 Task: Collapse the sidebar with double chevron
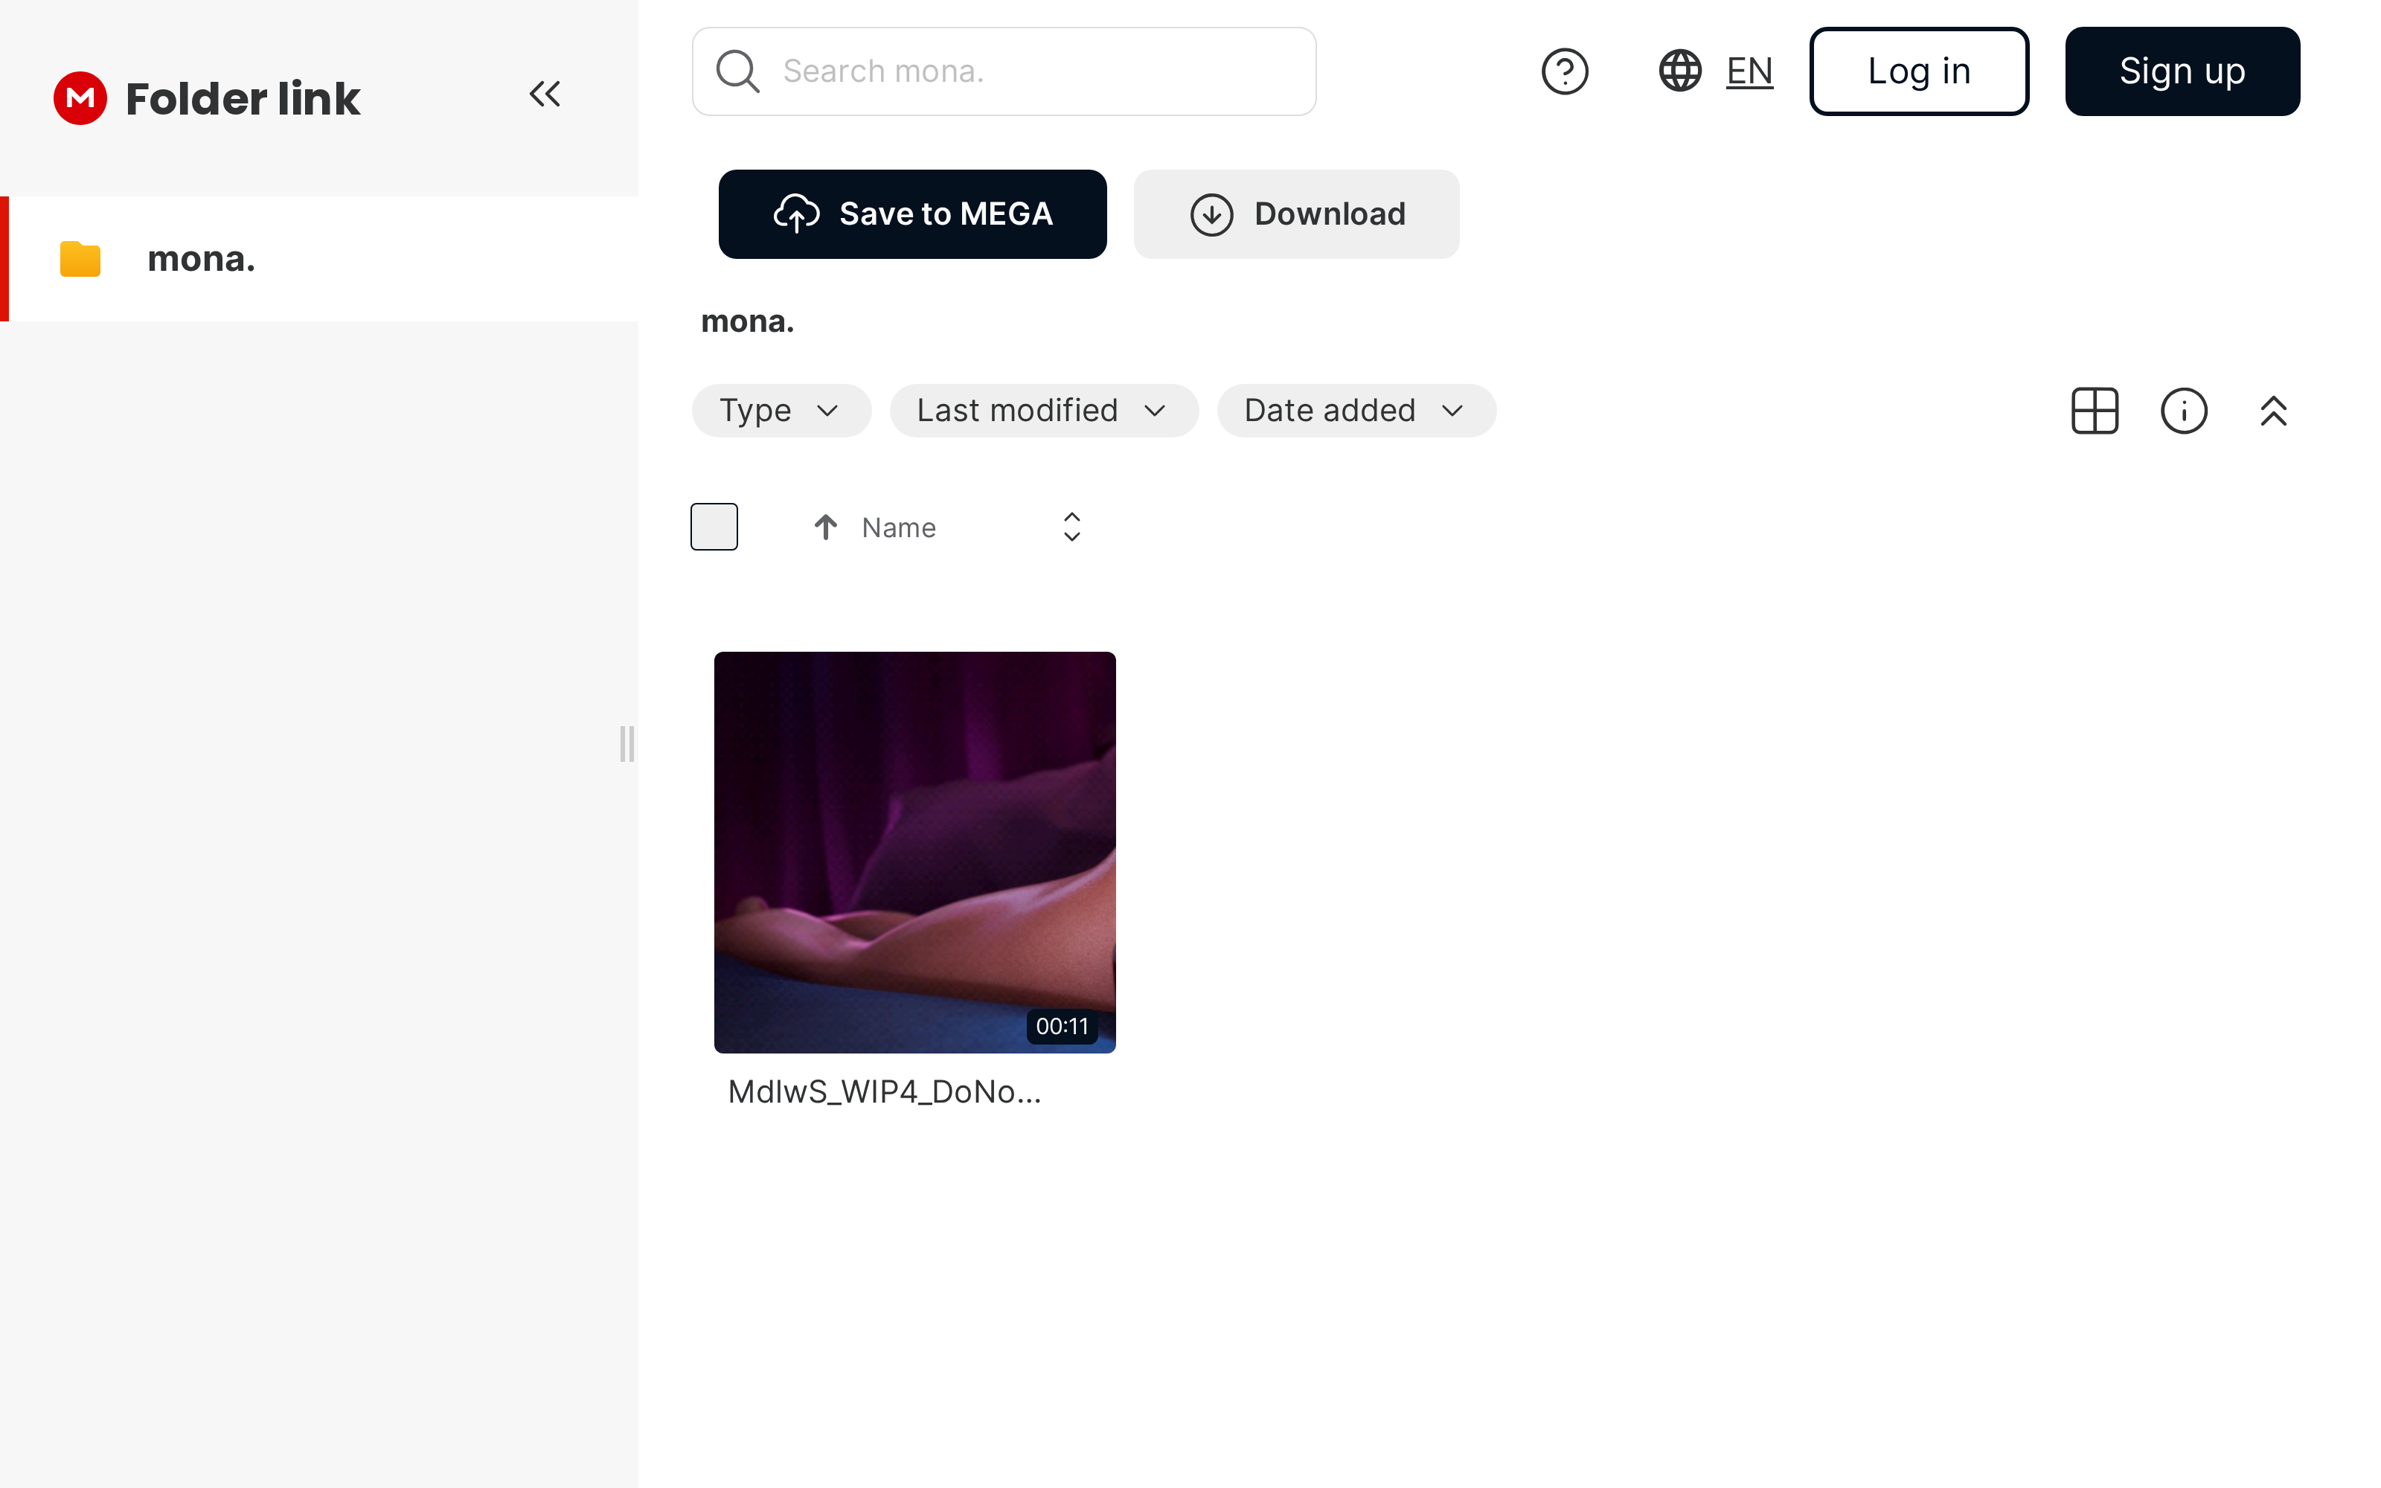pyautogui.click(x=544, y=94)
